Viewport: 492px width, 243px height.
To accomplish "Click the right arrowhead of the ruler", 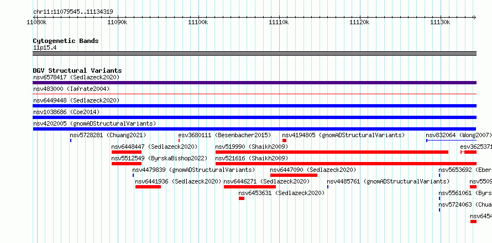I will (475, 17).
